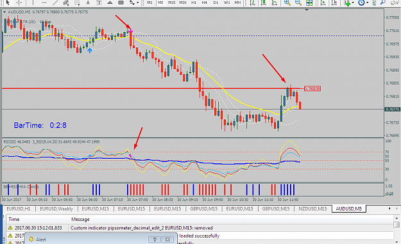Select the pipsometer_decimal_edit_2 removed log message
Viewport: 401px width, 244px height.
tap(142, 228)
